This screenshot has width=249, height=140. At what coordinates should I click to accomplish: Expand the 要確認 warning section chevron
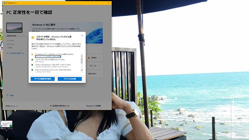100,58
